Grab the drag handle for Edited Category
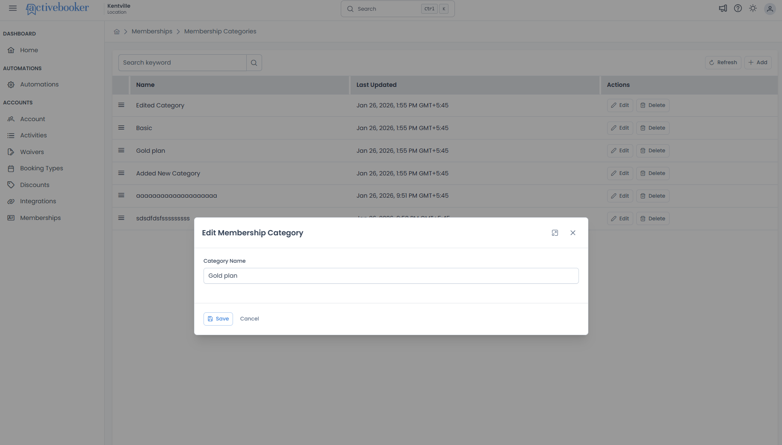 click(x=121, y=105)
